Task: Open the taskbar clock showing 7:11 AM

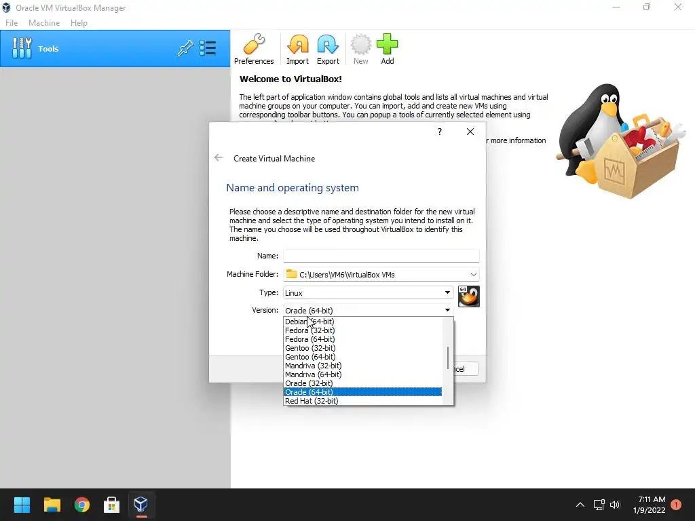Action: coord(650,505)
